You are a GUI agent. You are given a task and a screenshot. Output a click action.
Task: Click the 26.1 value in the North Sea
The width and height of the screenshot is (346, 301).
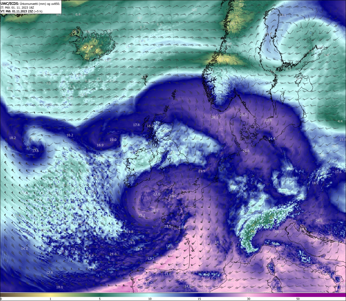[x=215, y=117]
